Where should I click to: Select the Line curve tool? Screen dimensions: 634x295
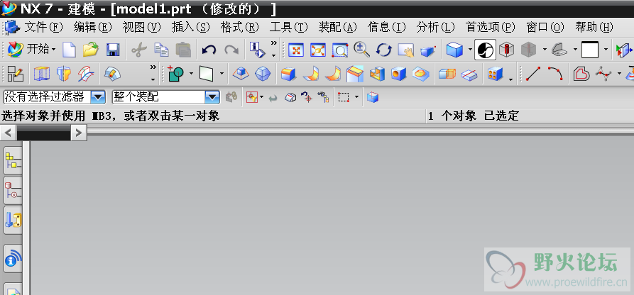533,74
